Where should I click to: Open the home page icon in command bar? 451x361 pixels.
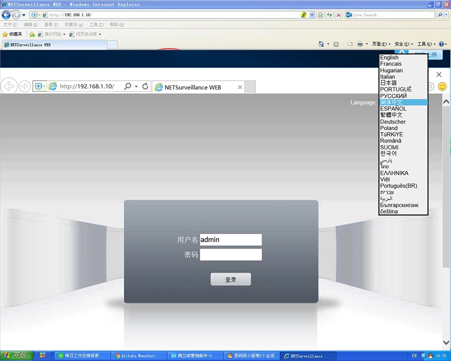(321, 44)
